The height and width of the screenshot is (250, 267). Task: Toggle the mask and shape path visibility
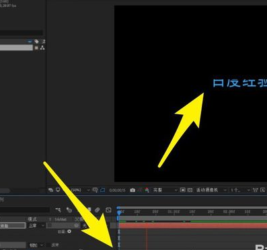(102, 190)
